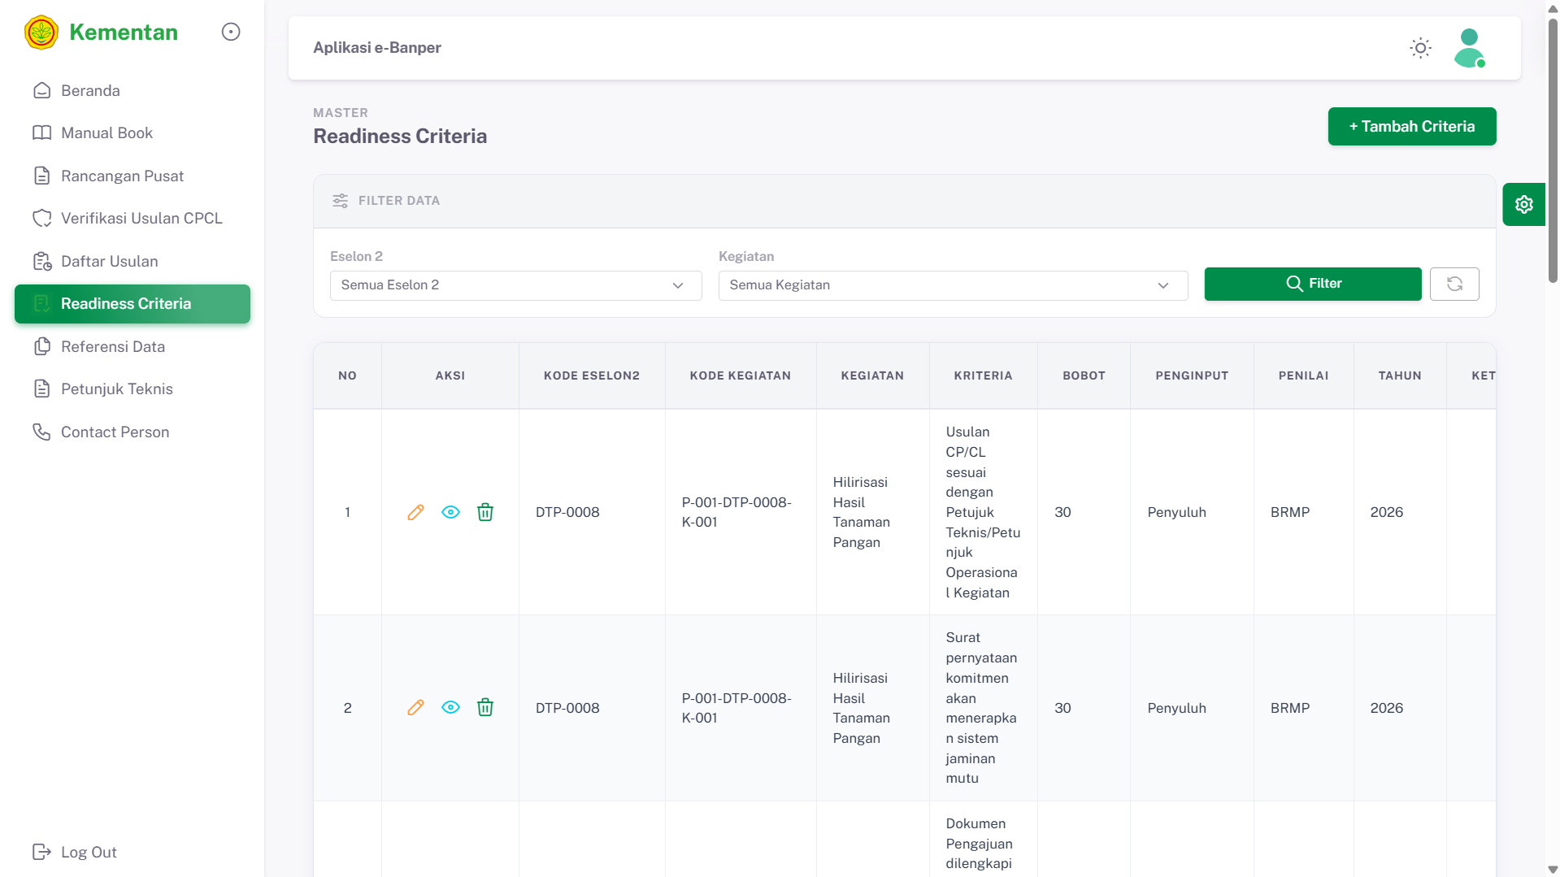This screenshot has height=877, width=1560.
Task: Click the Tambah Criteria button
Action: 1411,126
